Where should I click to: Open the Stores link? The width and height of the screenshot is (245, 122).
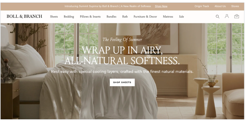coord(235,6)
